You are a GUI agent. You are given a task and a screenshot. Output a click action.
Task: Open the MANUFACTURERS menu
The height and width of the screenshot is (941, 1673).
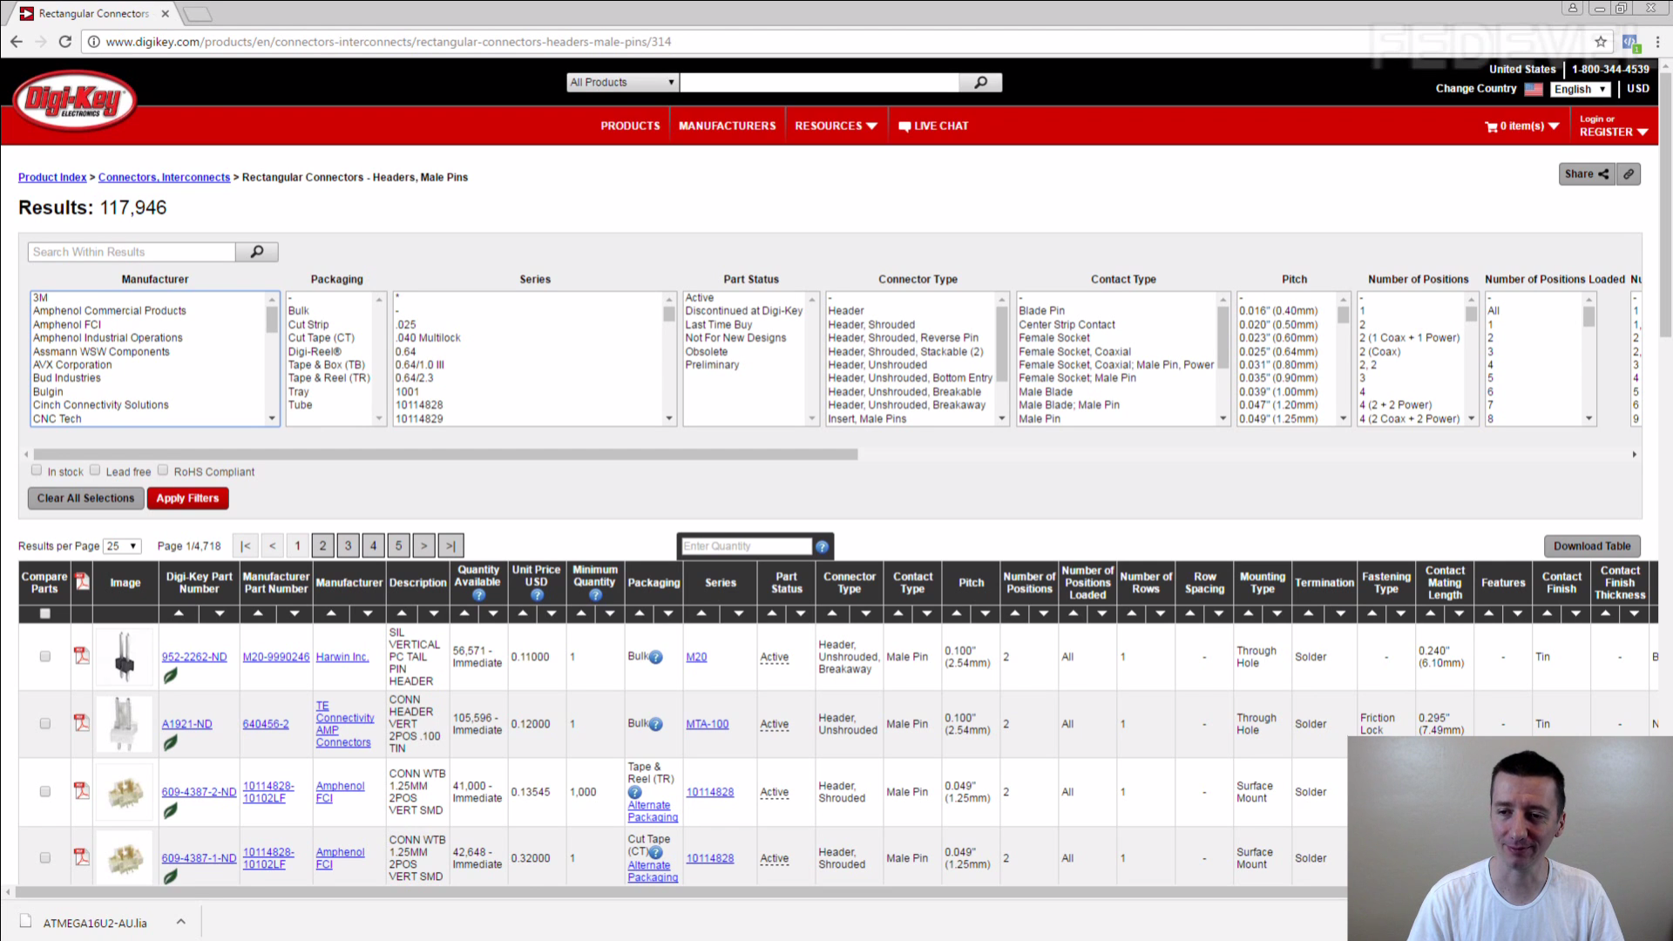coord(727,126)
